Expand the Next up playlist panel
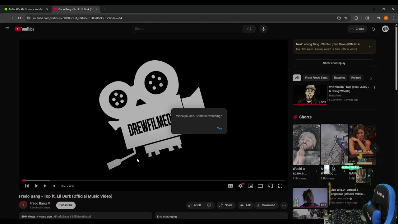 [x=370, y=47]
